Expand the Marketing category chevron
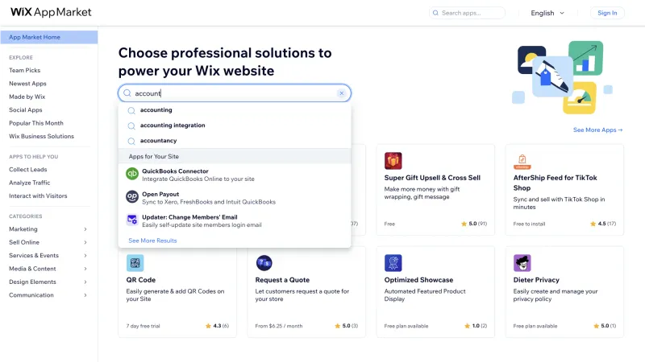Screen dimensions: 645x362 [x=85, y=229]
